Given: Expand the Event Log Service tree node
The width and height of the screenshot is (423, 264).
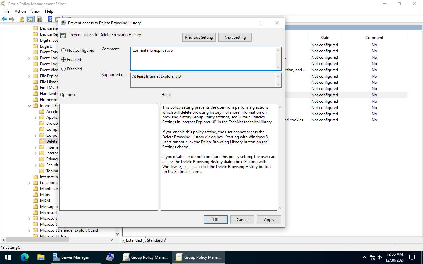Looking at the screenshot, I should coord(29,58).
